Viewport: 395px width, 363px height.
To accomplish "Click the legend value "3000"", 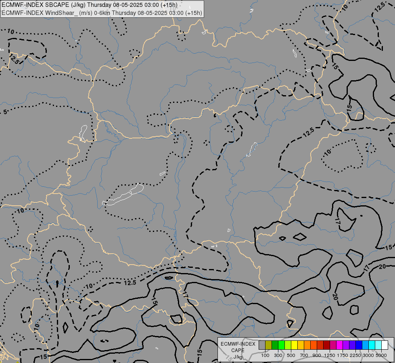I will tap(368, 355).
